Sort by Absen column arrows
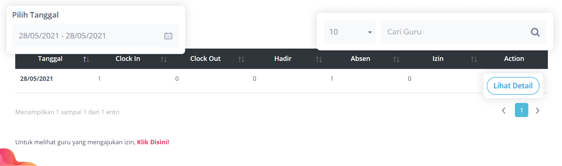The image size is (562, 166). coord(396,59)
